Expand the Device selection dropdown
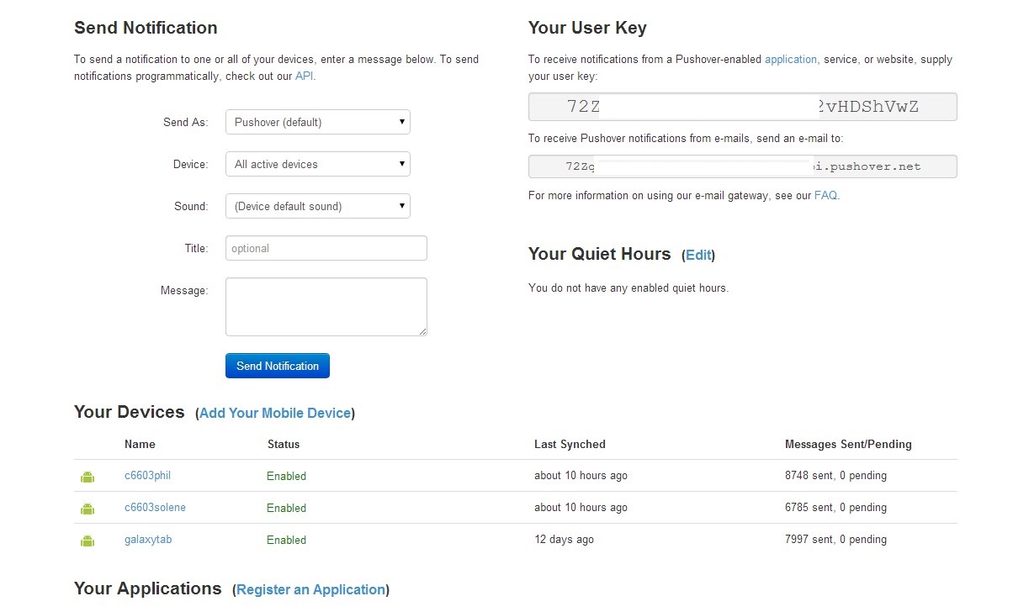Viewport: 1013px width, 612px height. 317,165
